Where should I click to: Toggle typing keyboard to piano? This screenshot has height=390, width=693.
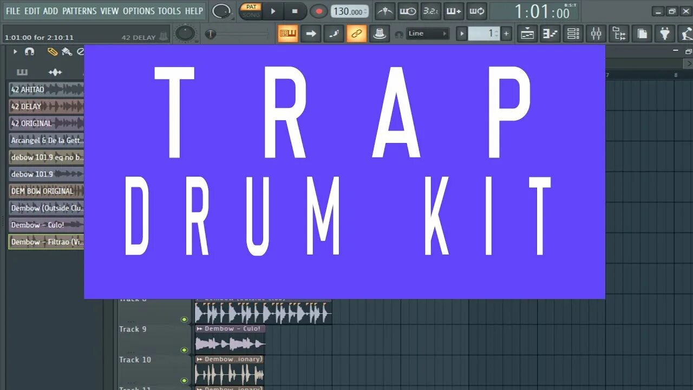288,34
